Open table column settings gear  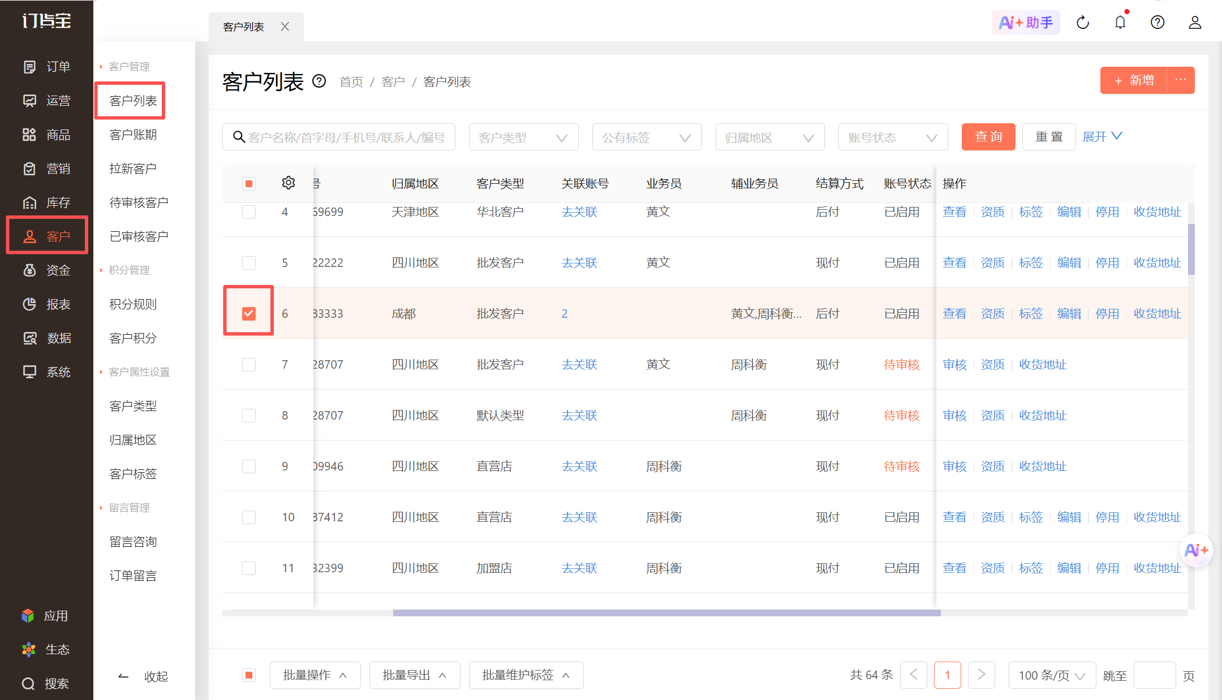(x=289, y=183)
